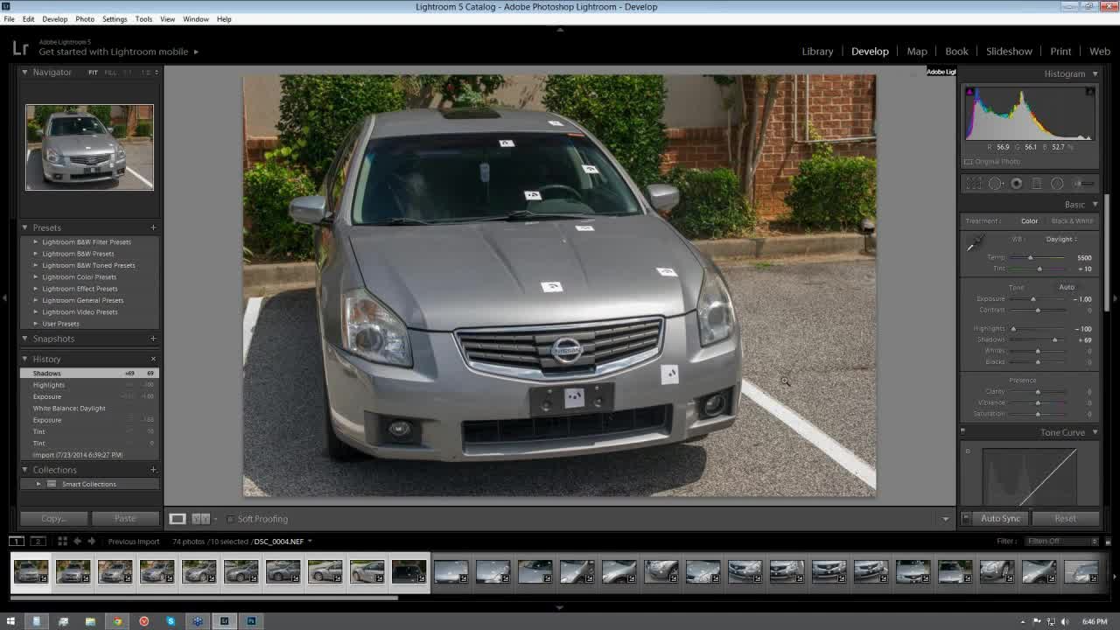The width and height of the screenshot is (1120, 630).
Task: Select the Red Eye Correction tool
Action: (x=1017, y=184)
